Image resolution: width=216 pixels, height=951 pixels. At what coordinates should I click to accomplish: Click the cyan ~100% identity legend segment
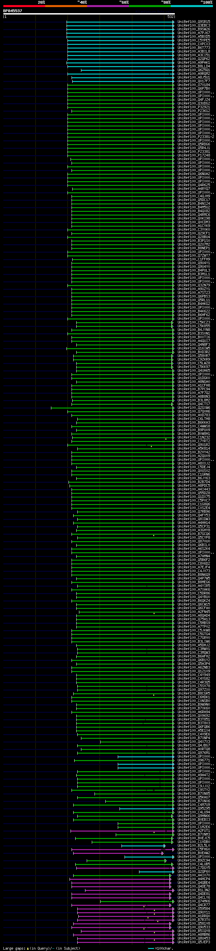click(192, 6)
